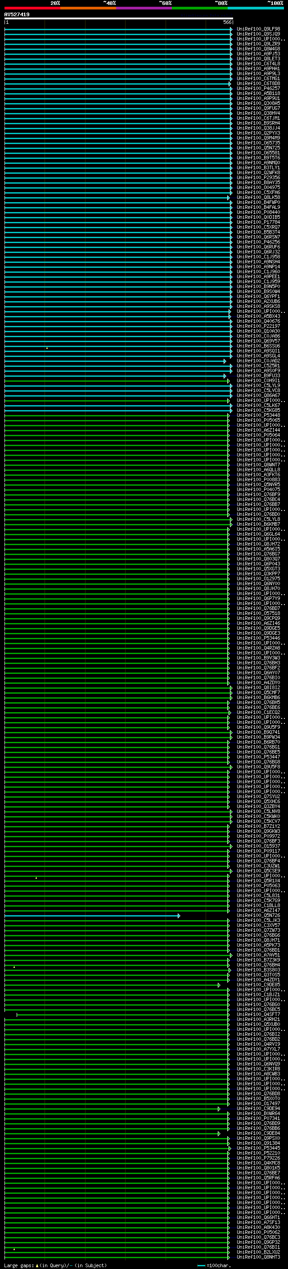Select the UniRef100_P46257 label

coord(258,89)
